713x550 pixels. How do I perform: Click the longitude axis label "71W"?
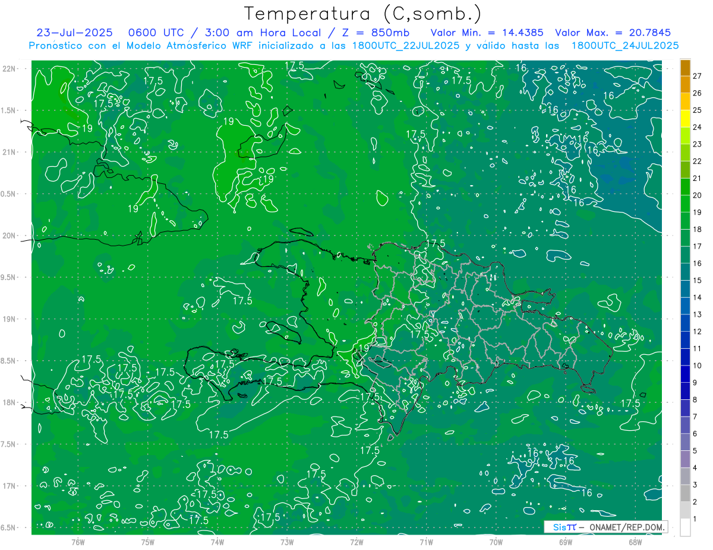click(x=426, y=541)
